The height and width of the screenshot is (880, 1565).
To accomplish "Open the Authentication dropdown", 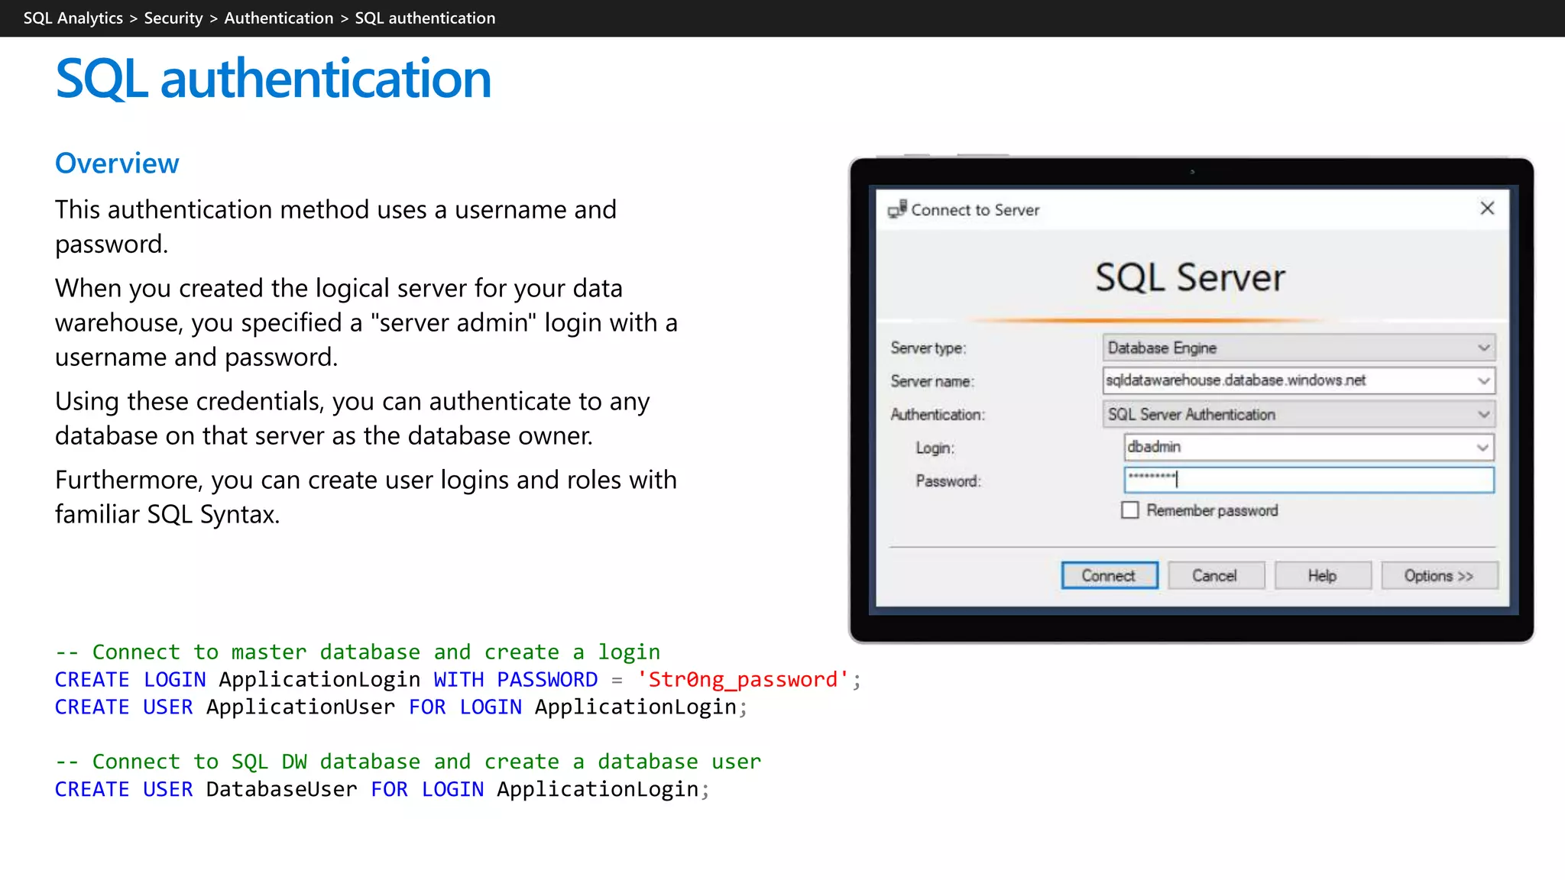I will (x=1298, y=415).
